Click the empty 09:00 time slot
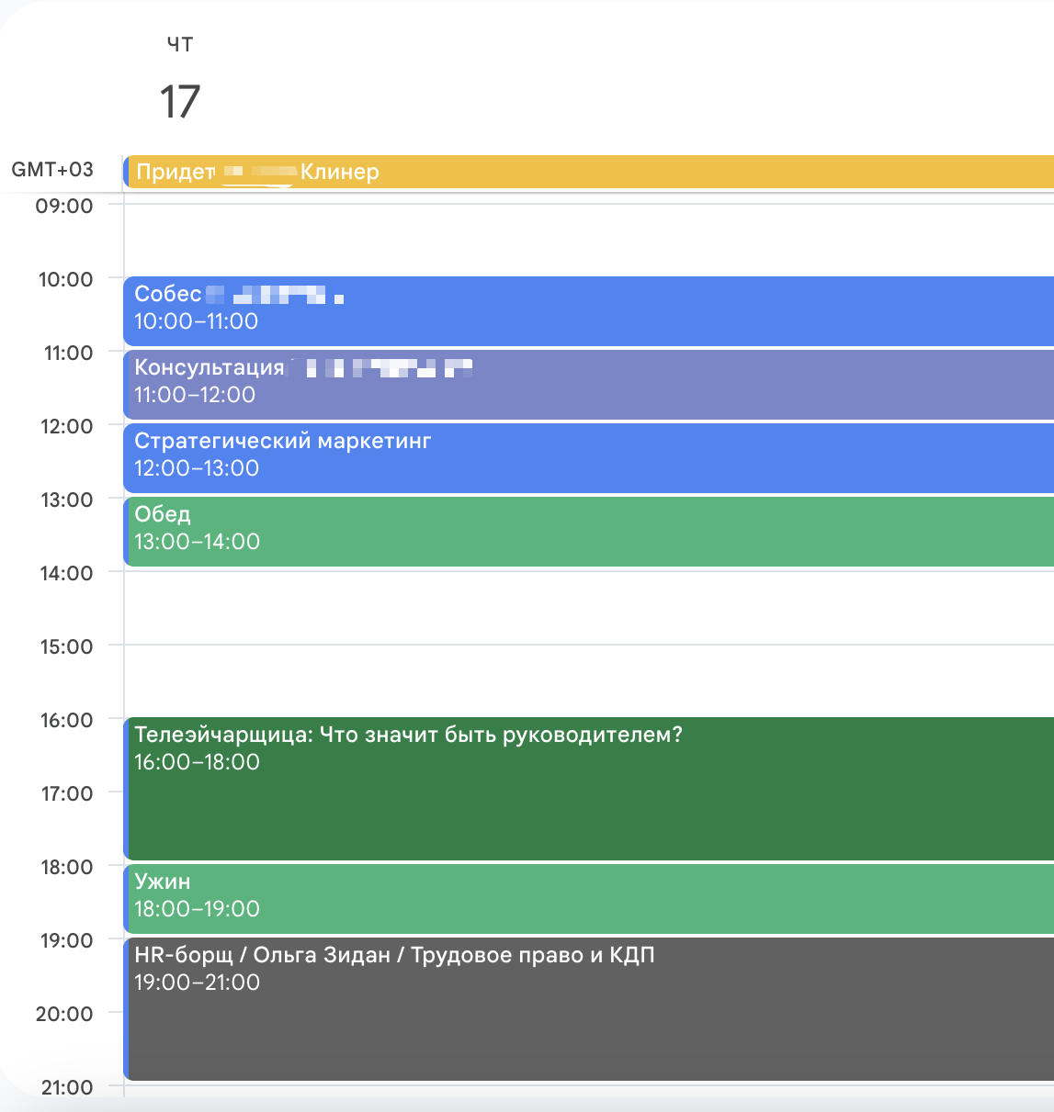 click(x=588, y=241)
